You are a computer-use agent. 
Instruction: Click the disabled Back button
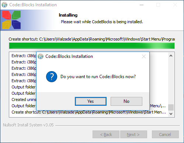106,135
